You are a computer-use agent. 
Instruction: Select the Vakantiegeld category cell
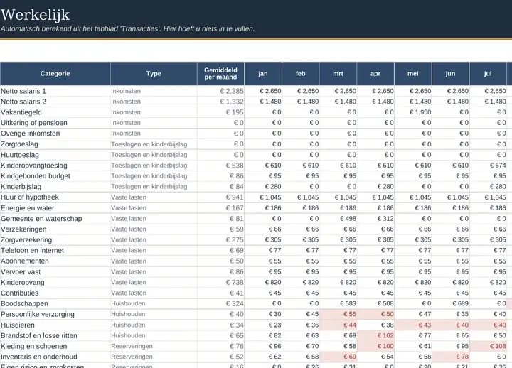[x=55, y=112]
